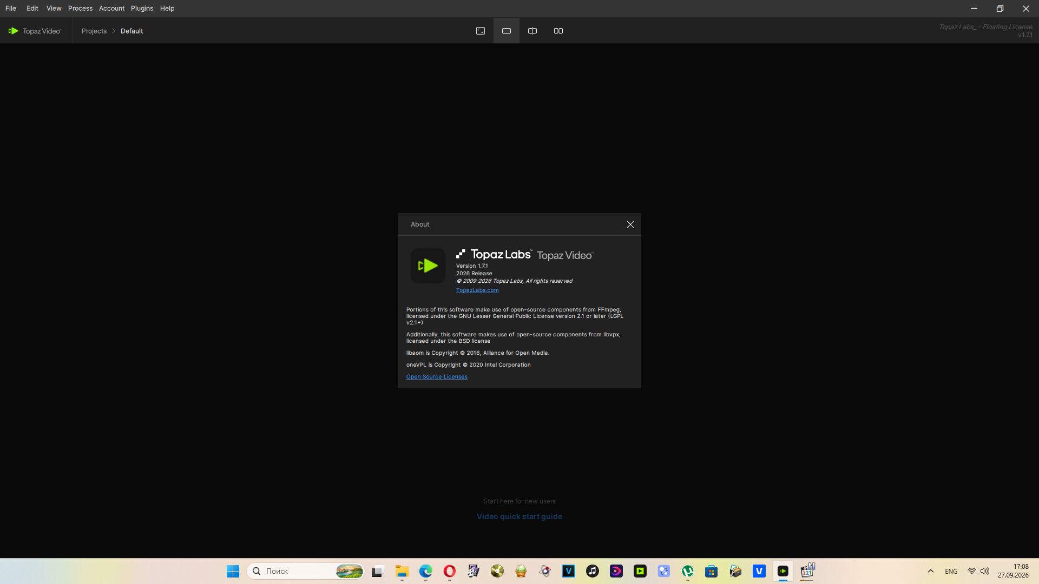This screenshot has height=584, width=1039.
Task: Minimize the Topaz Video window
Action: coord(974,8)
